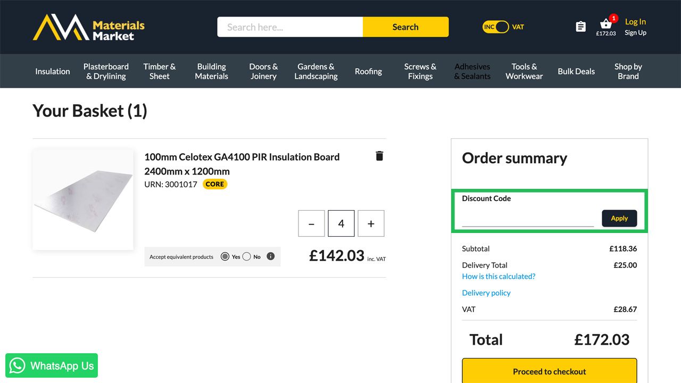Open the Insulation menu
The image size is (681, 383).
53,71
